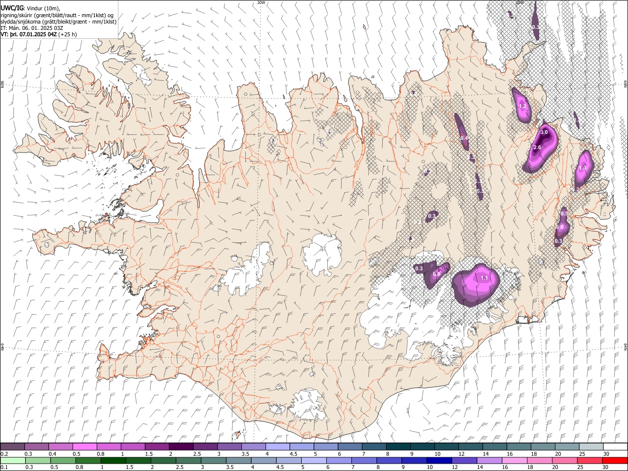Click the light green 0.1 rain legend swatch
This screenshot has width=628, height=471.
click(x=12, y=460)
